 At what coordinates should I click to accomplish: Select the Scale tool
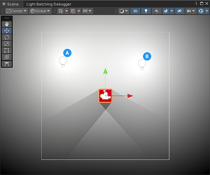7,44
